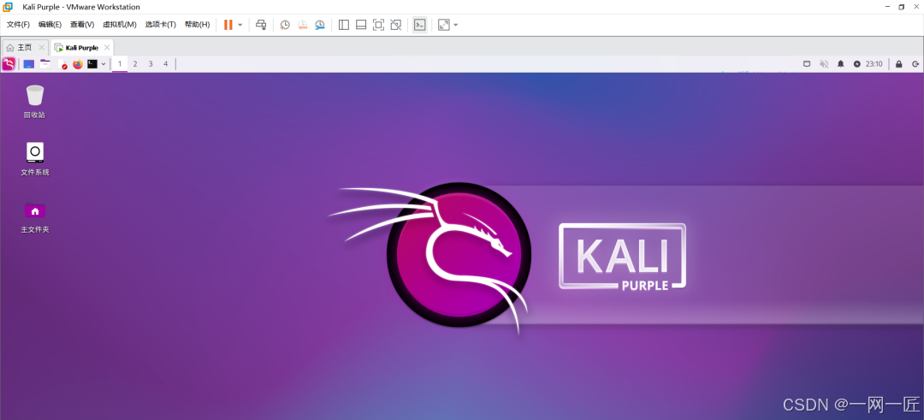The image size is (924, 420).
Task: Restore down the VMware window
Action: point(901,7)
